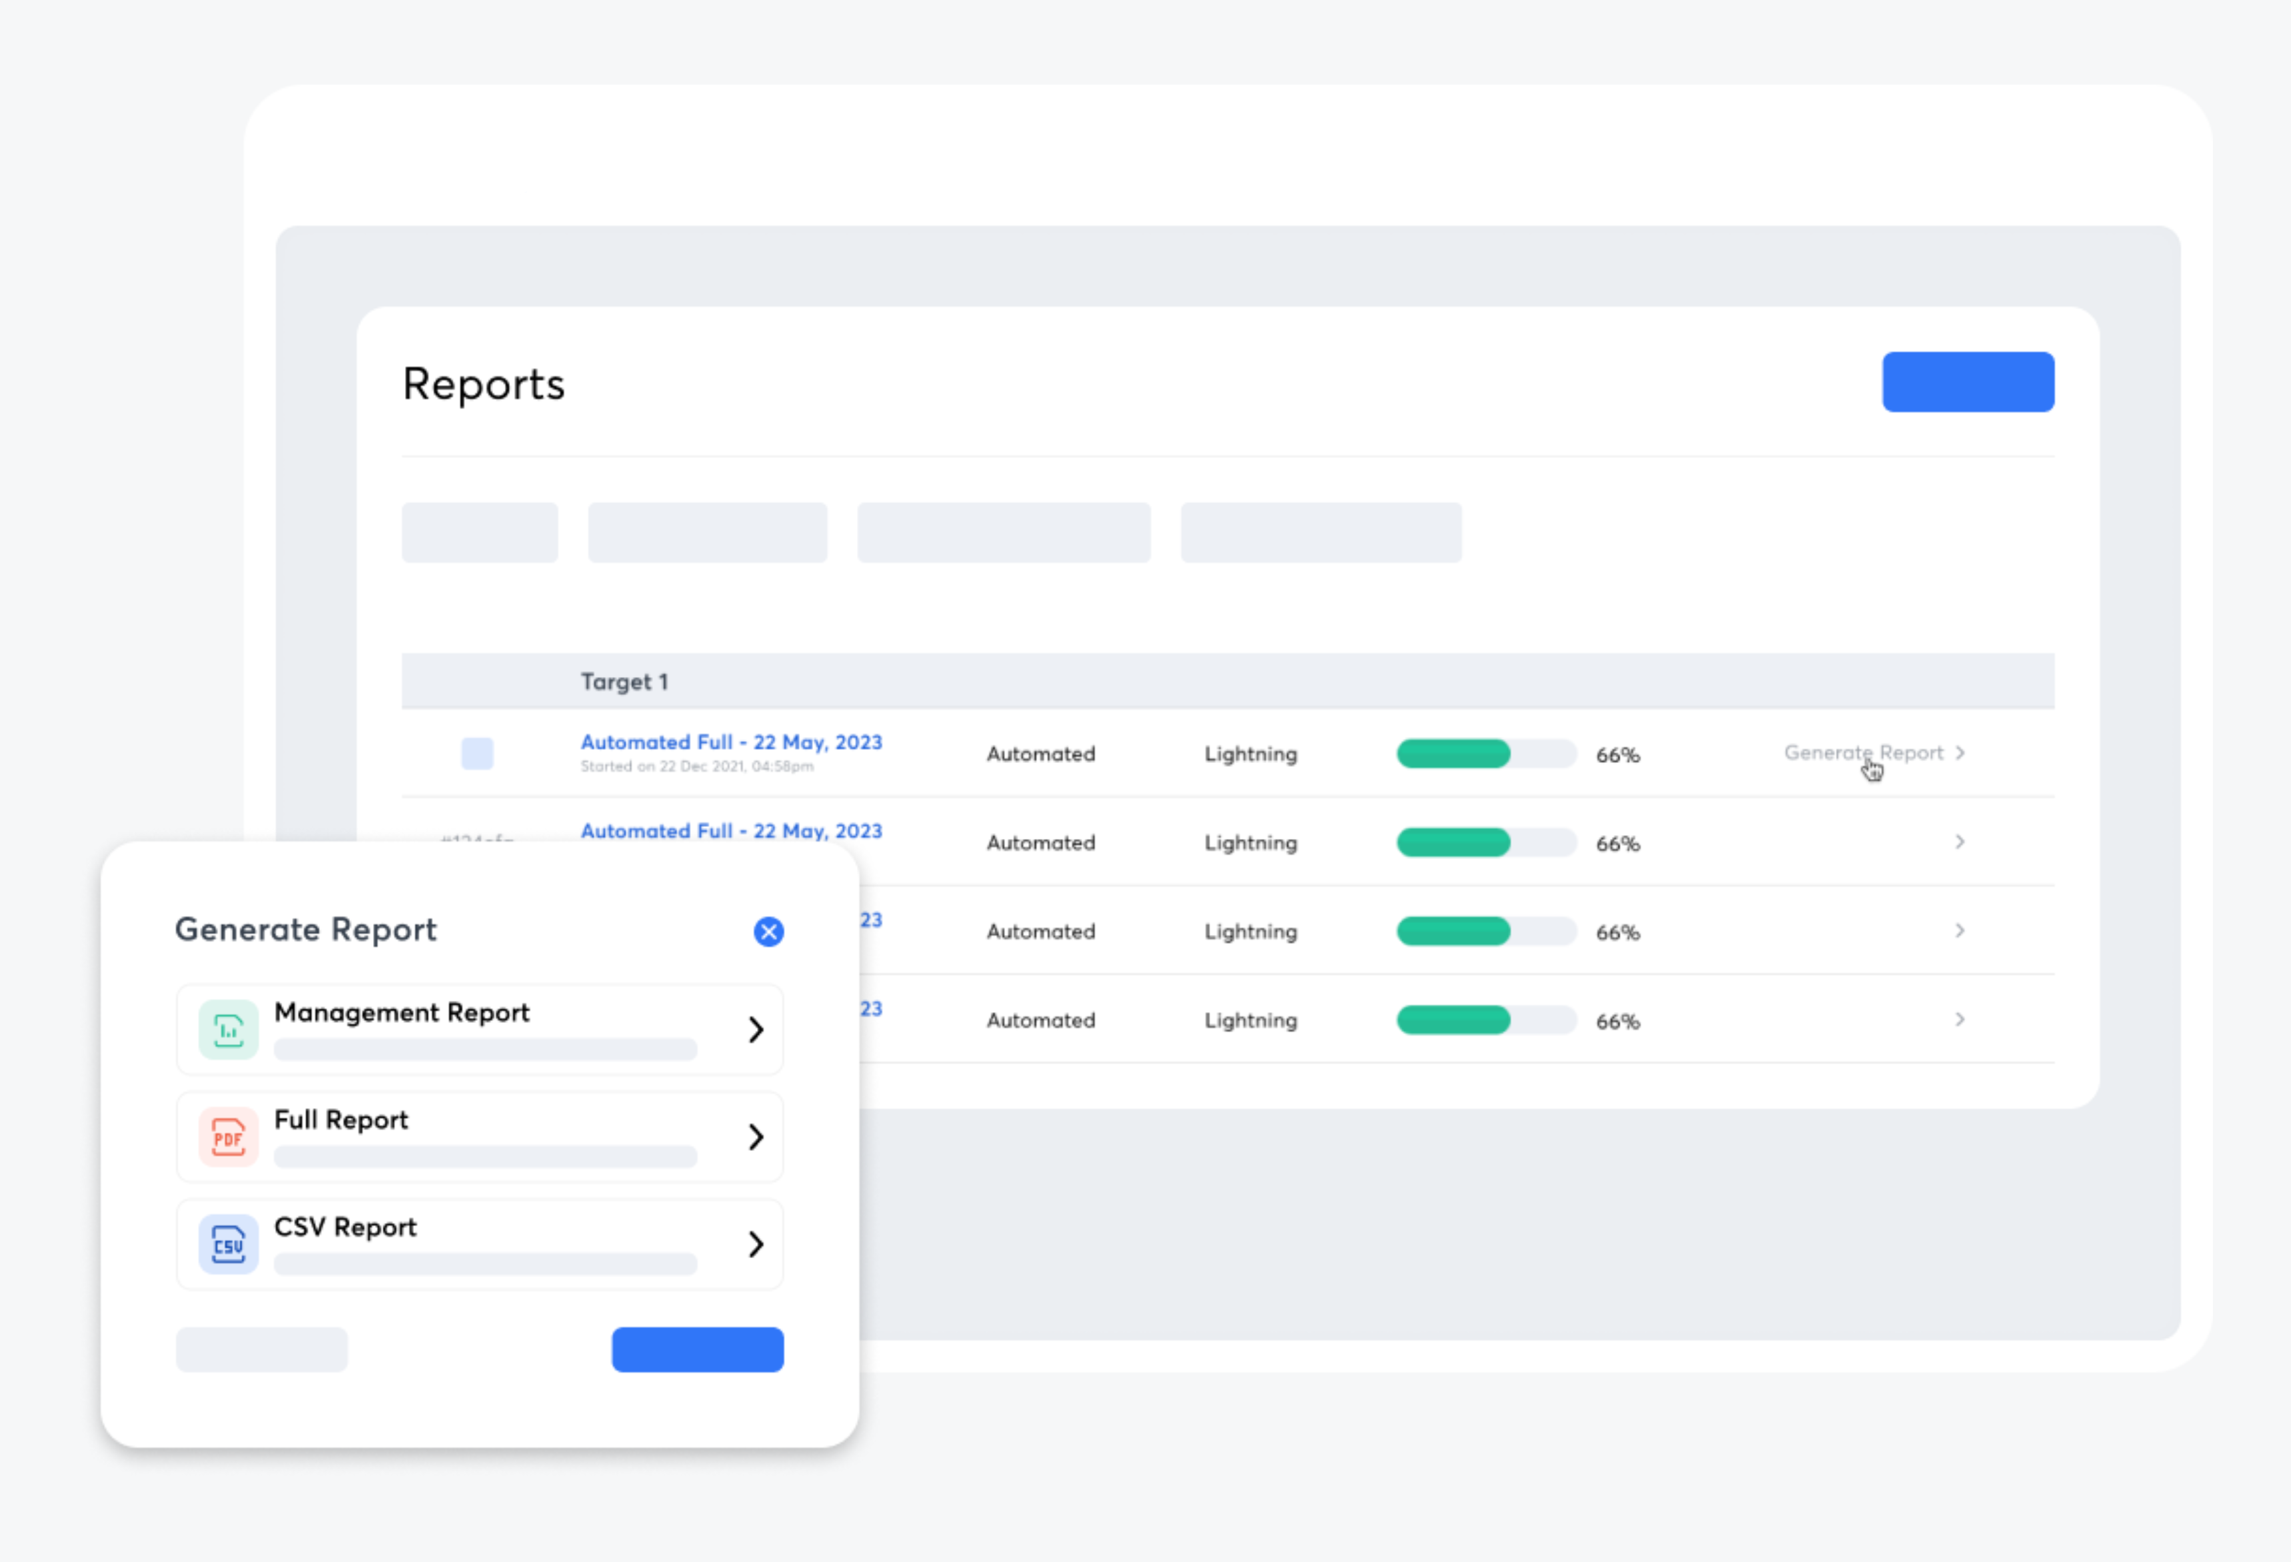The width and height of the screenshot is (2291, 1562).
Task: Click the Generate Report dialog title
Action: tap(306, 930)
